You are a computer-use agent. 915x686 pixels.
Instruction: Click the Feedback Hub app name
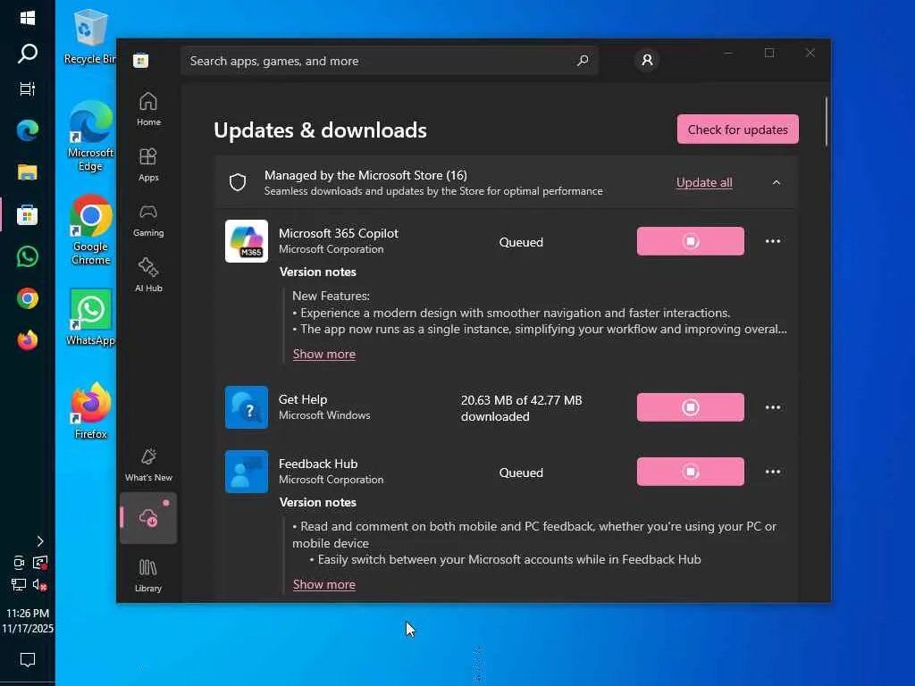tap(318, 464)
